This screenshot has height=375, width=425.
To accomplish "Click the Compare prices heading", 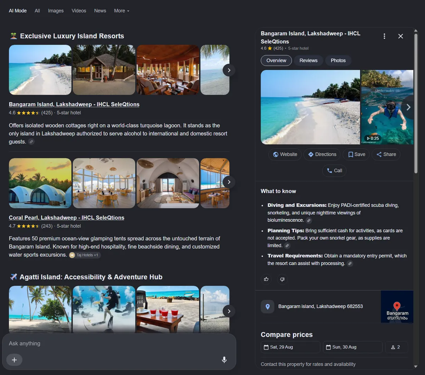I will click(287, 335).
